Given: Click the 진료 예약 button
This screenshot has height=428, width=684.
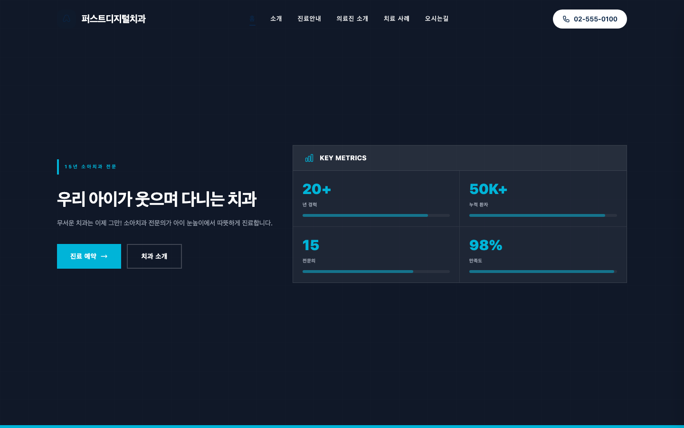Looking at the screenshot, I should click(89, 256).
